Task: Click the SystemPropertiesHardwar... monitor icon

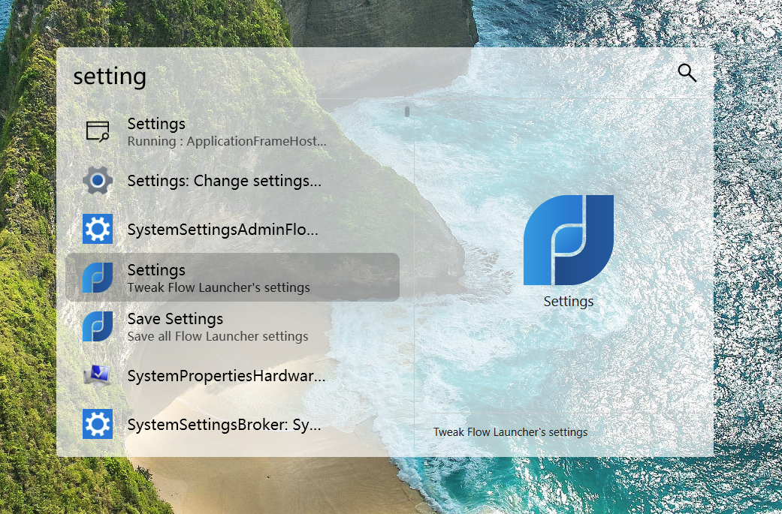Action: [97, 375]
